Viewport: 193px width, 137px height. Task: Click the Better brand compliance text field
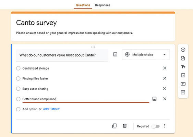86,99
